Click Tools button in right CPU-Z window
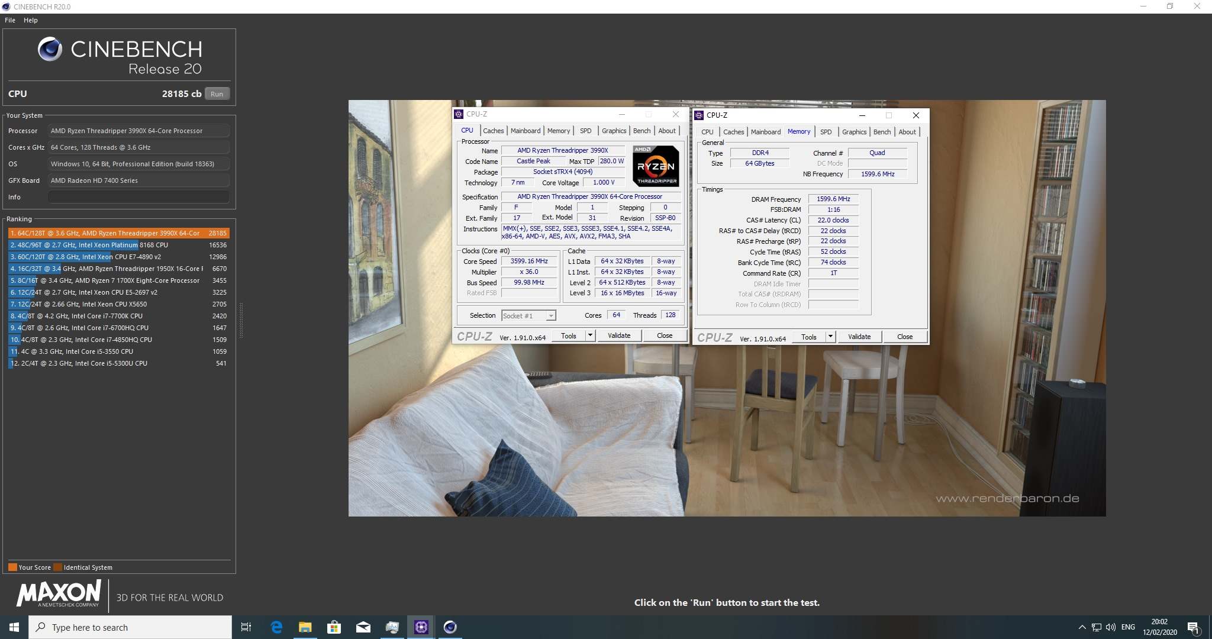 [808, 337]
